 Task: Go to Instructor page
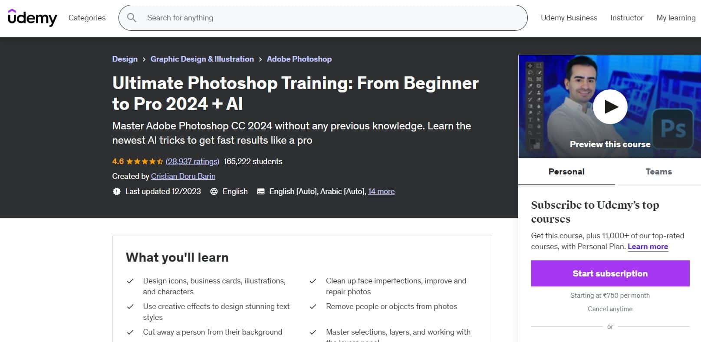(x=627, y=18)
